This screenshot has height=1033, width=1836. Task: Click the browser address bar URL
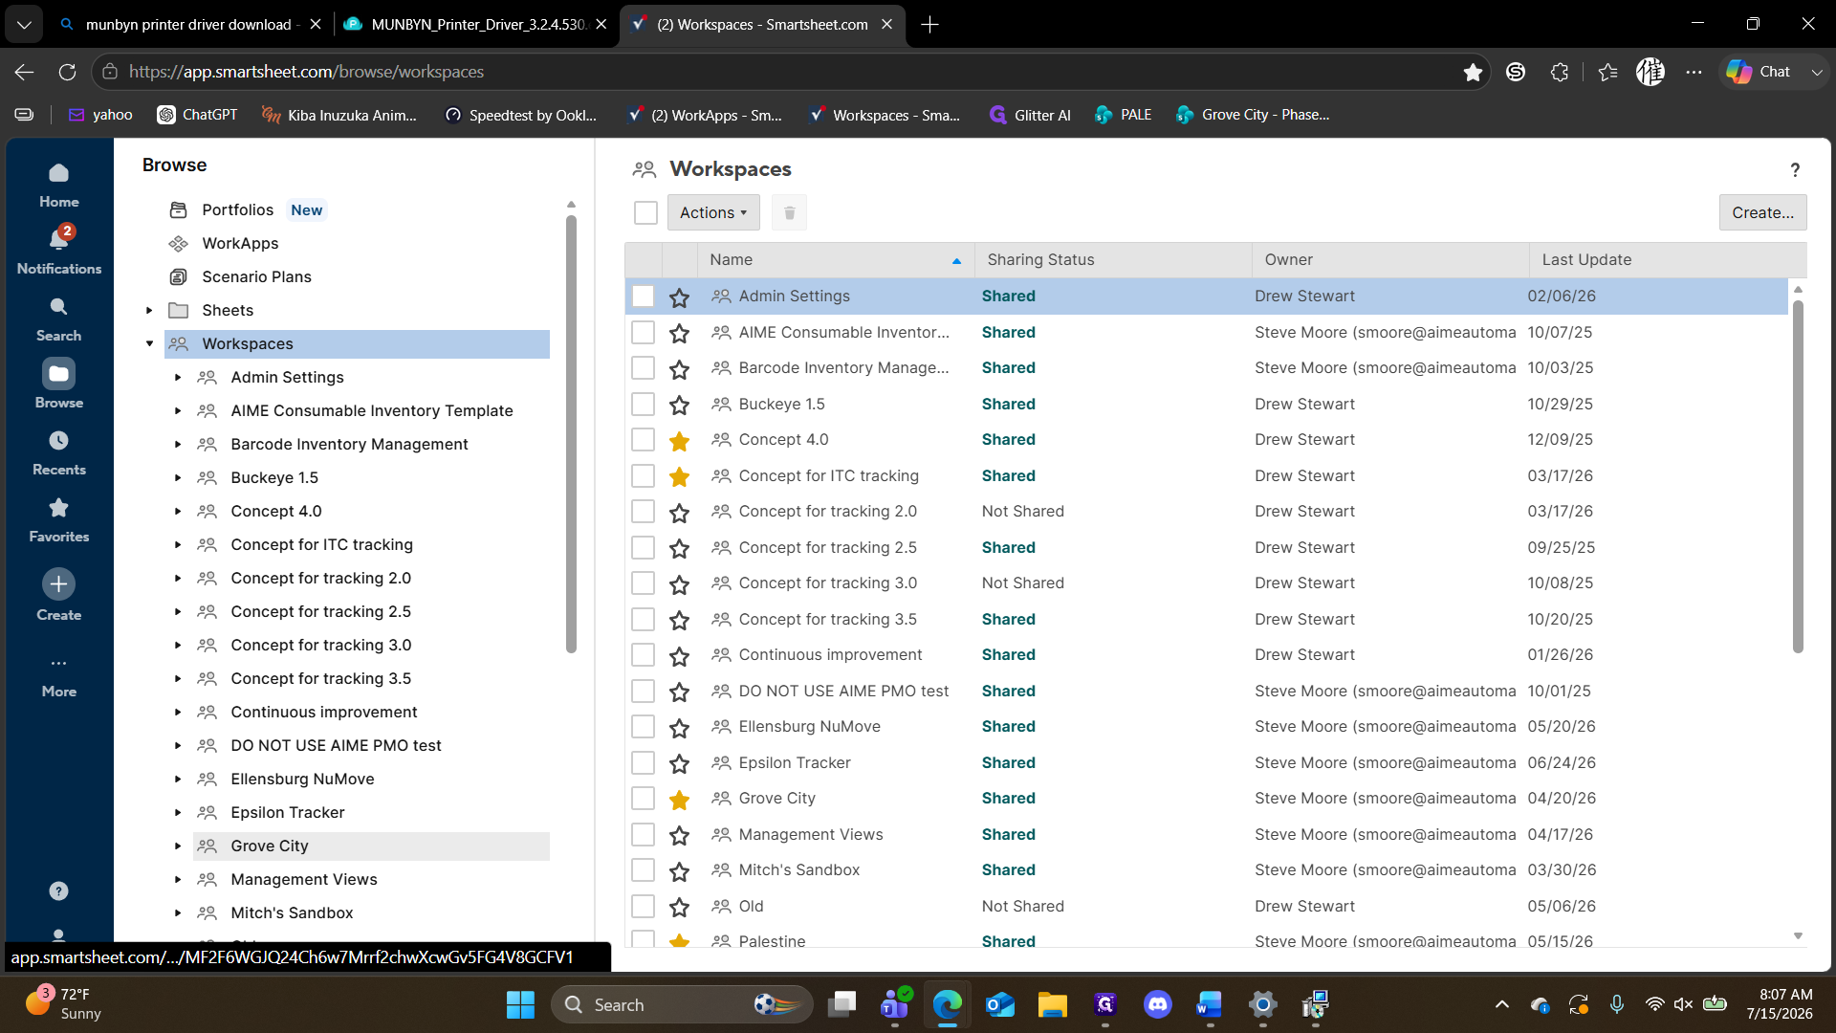306,72
